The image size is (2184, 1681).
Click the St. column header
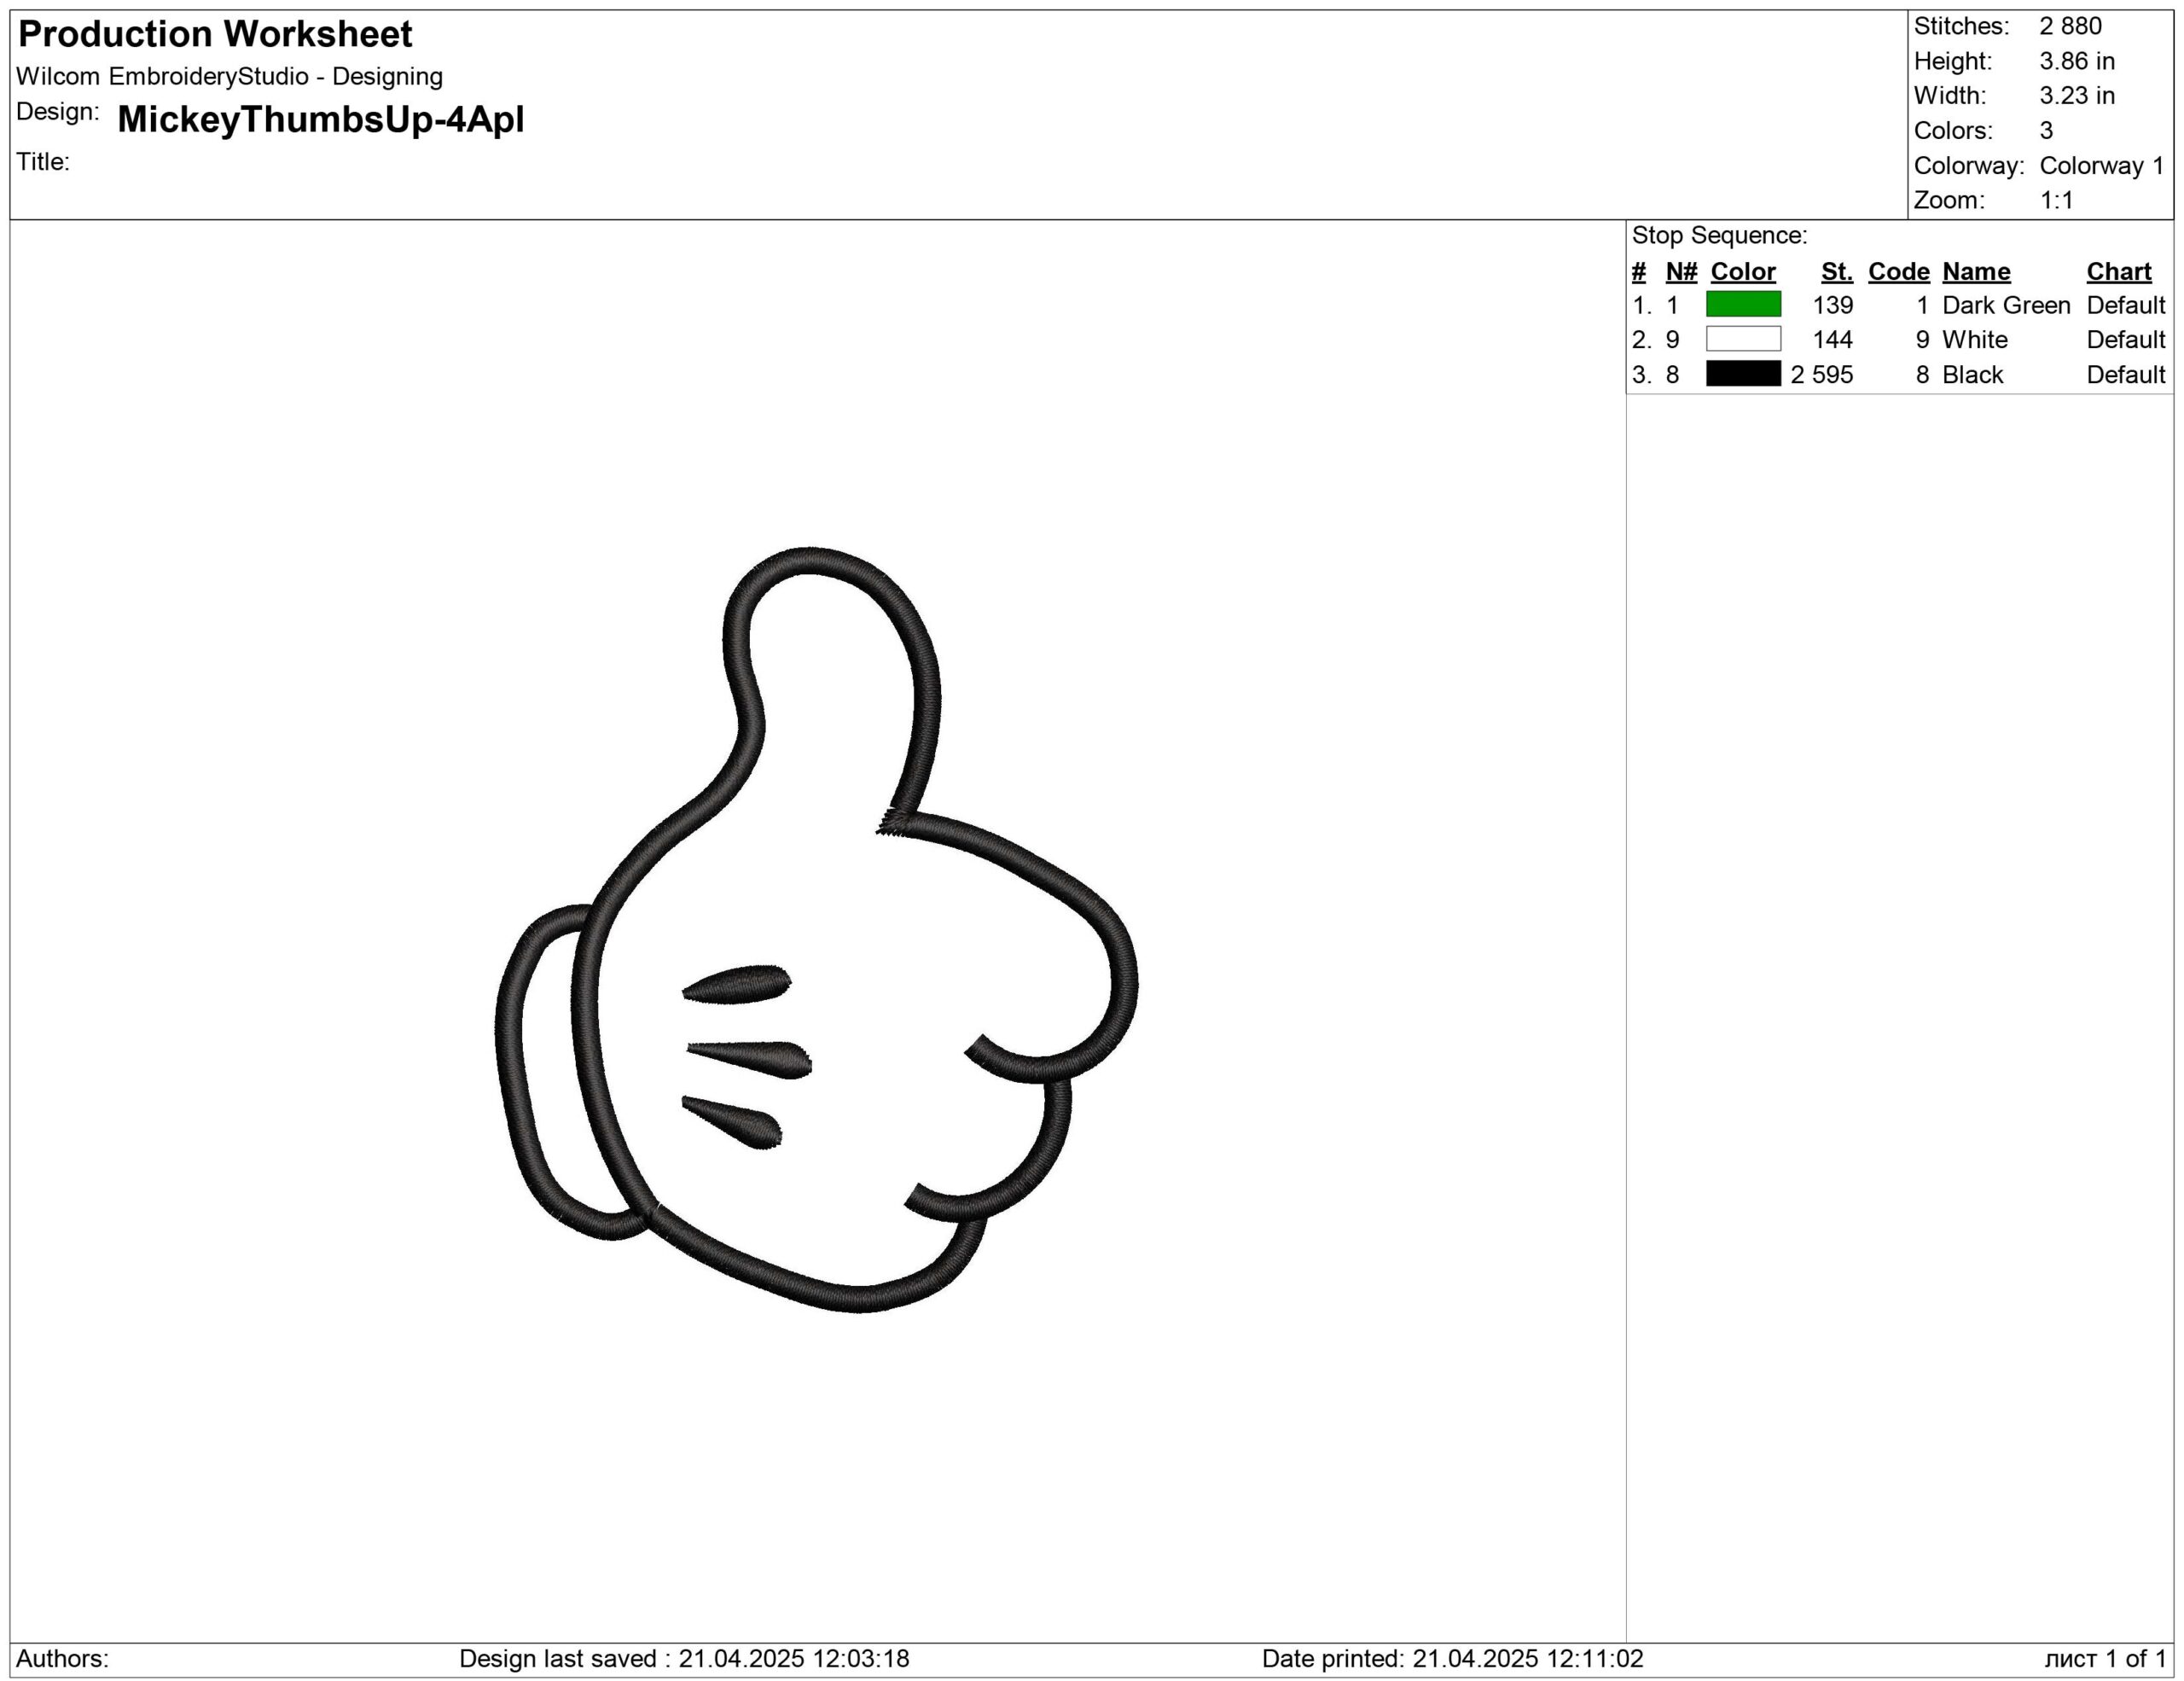click(1836, 272)
